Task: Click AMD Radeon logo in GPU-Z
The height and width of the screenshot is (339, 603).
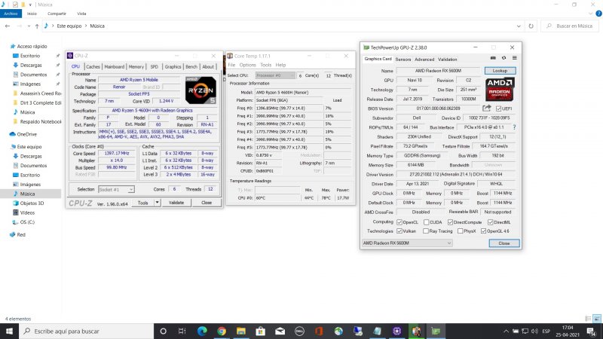Action: coord(500,89)
